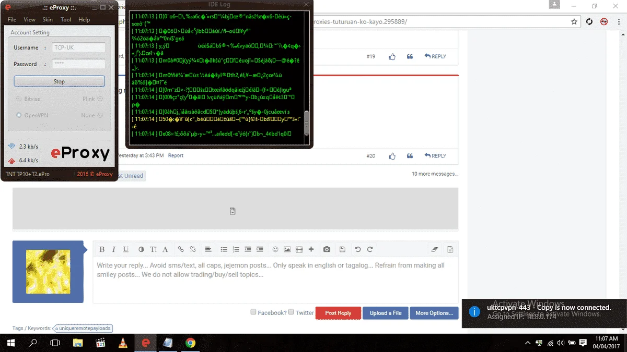The image size is (627, 352).
Task: Switch editor to BB code mode
Action: pyautogui.click(x=450, y=250)
